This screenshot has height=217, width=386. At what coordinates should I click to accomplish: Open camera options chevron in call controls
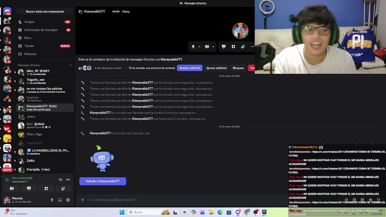[x=213, y=47]
